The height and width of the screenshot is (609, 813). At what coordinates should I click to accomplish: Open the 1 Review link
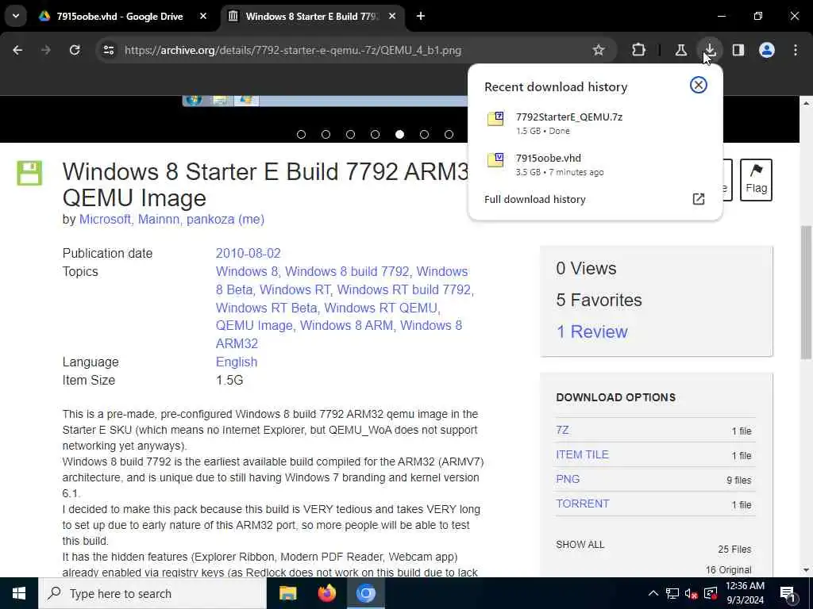[591, 332]
